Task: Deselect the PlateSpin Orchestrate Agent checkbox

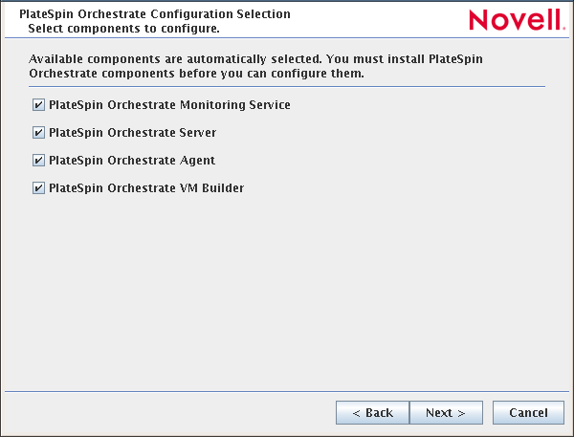Action: pos(38,161)
